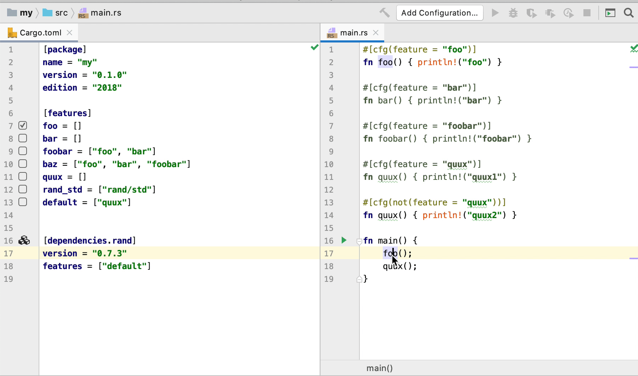Click the fn foo definition on line 2
The image size is (638, 376).
432,62
